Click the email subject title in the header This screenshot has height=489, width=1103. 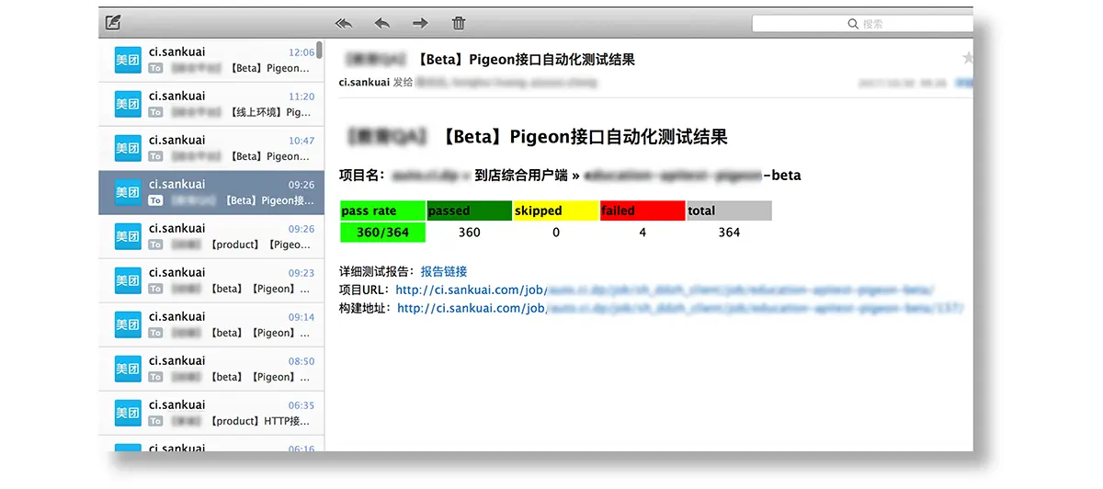click(x=490, y=60)
